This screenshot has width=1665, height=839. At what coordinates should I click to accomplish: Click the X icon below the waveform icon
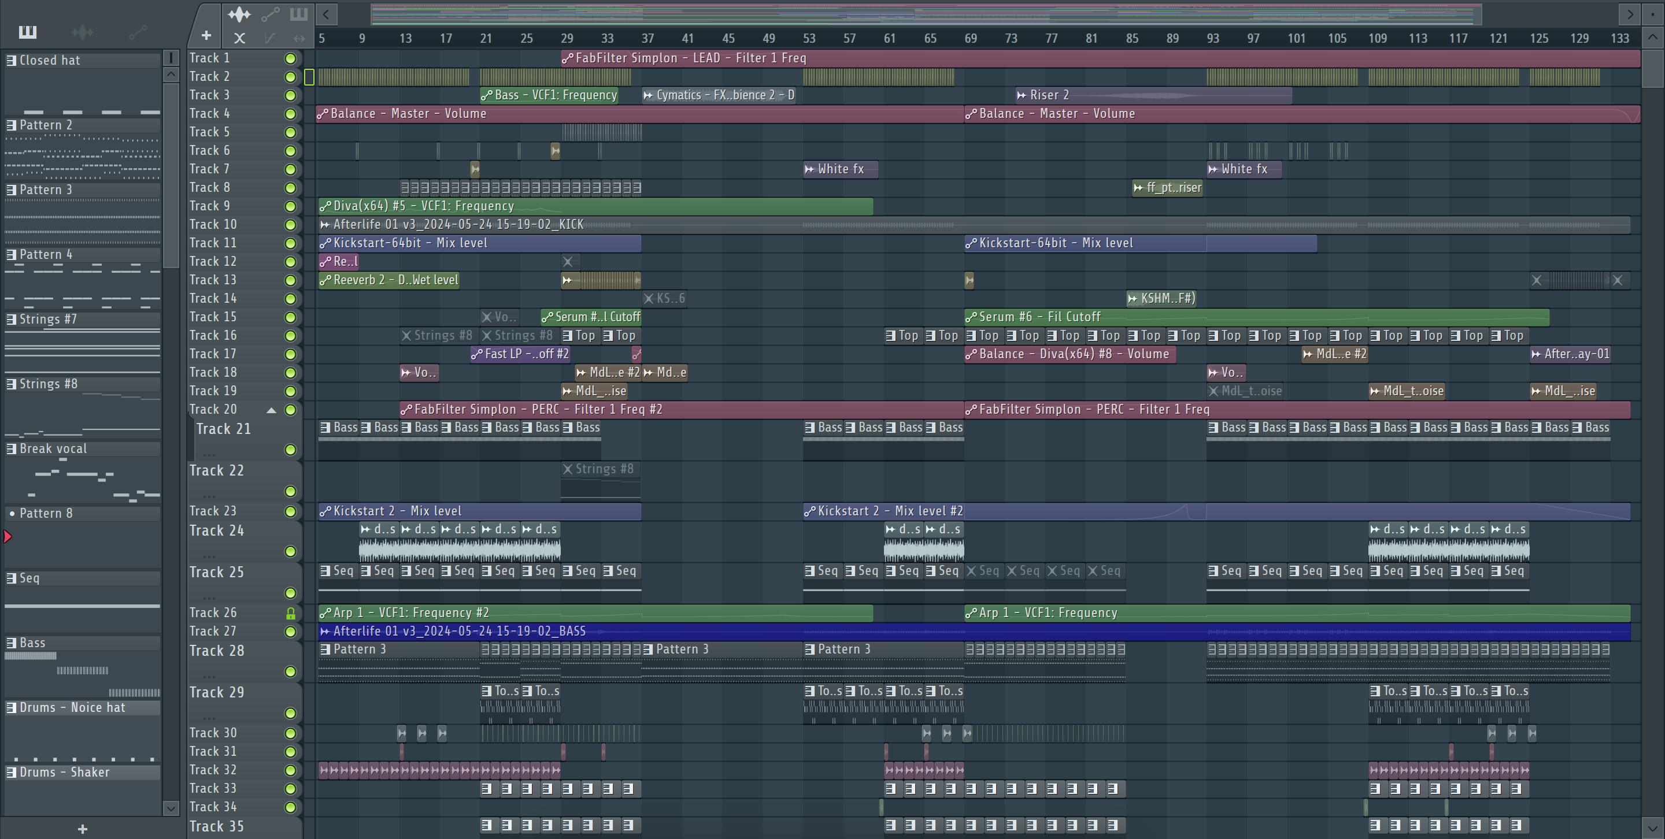[x=239, y=38]
